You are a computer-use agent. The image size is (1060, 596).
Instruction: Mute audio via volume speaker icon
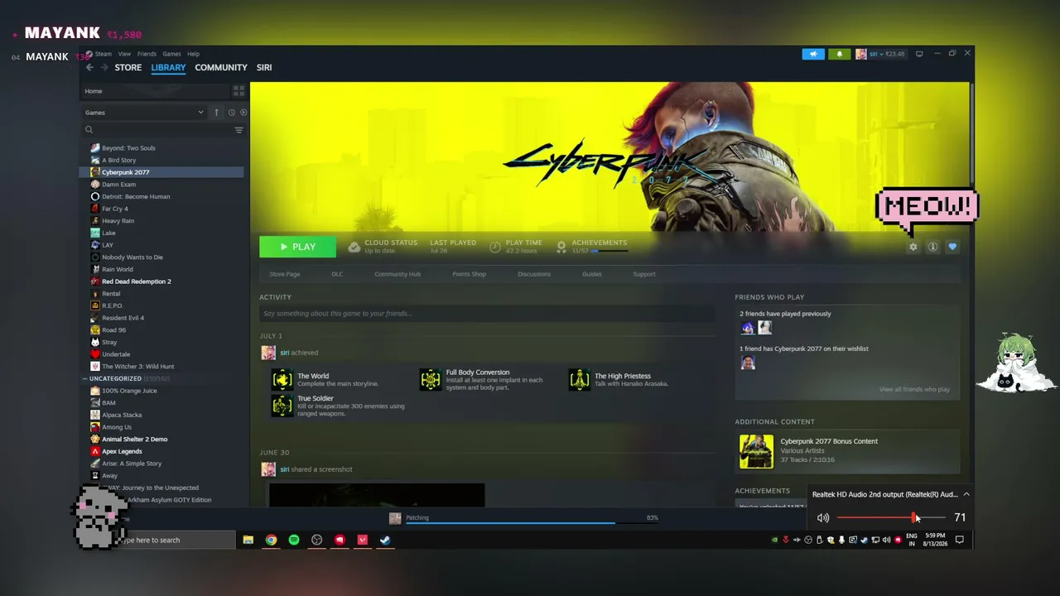[x=823, y=517]
